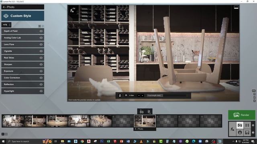The image size is (257, 144).
Task: Click the F11 quality key icon
Action: coord(253,91)
